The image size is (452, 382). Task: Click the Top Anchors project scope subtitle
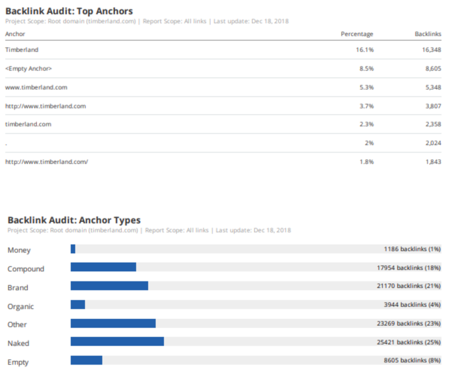pyautogui.click(x=147, y=21)
